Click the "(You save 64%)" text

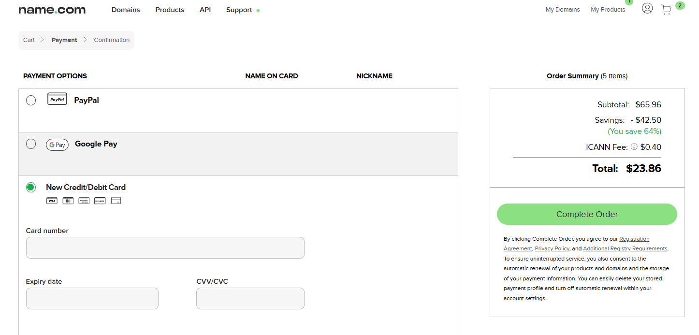pyautogui.click(x=635, y=131)
